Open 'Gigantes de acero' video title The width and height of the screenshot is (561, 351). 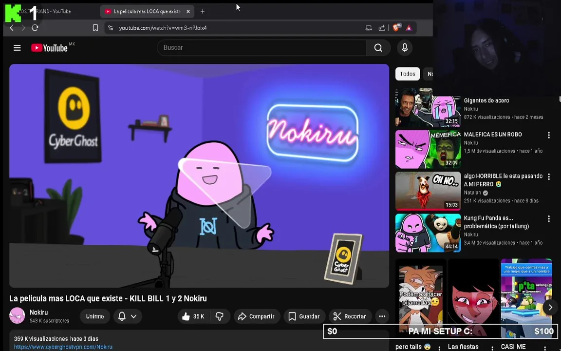click(x=486, y=100)
